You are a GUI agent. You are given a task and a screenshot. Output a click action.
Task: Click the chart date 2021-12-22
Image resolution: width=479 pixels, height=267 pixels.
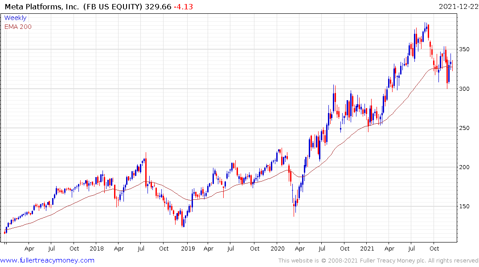(459, 7)
